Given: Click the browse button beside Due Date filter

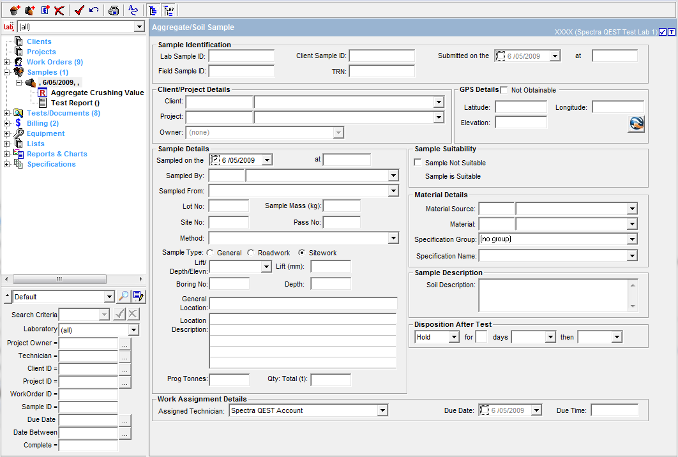Looking at the screenshot, I should 124,420.
